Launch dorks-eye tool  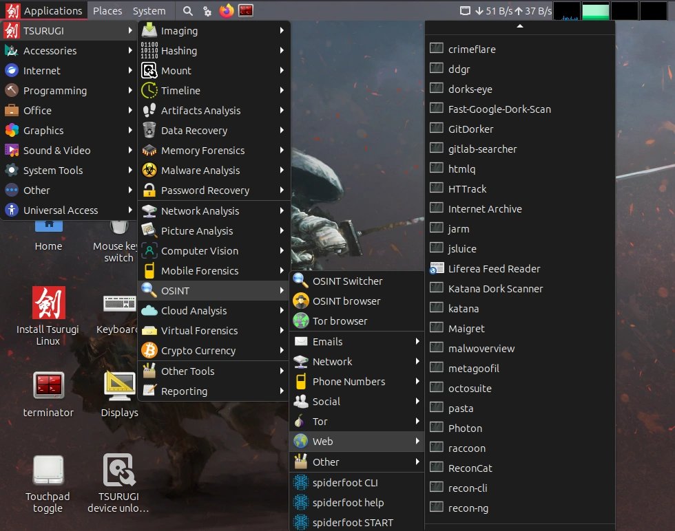click(x=519, y=89)
